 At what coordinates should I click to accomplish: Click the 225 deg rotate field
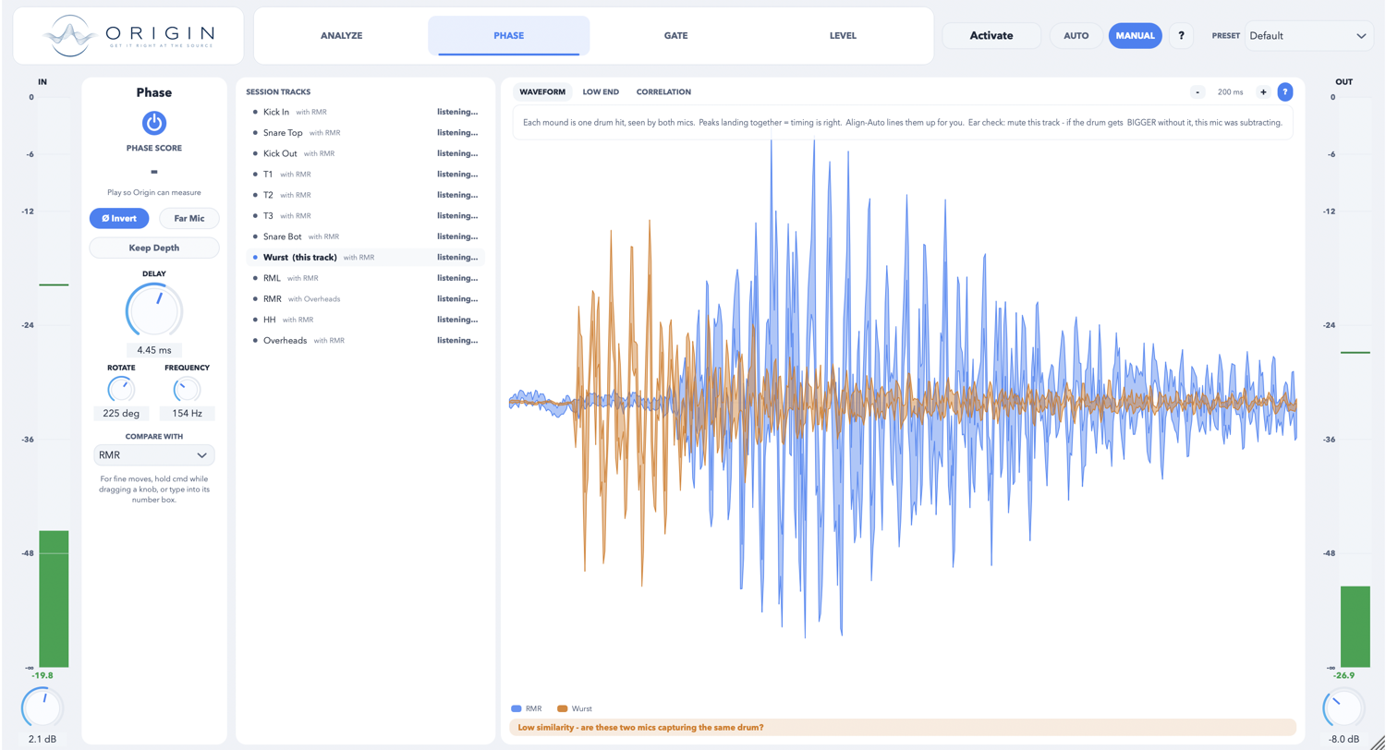(121, 414)
